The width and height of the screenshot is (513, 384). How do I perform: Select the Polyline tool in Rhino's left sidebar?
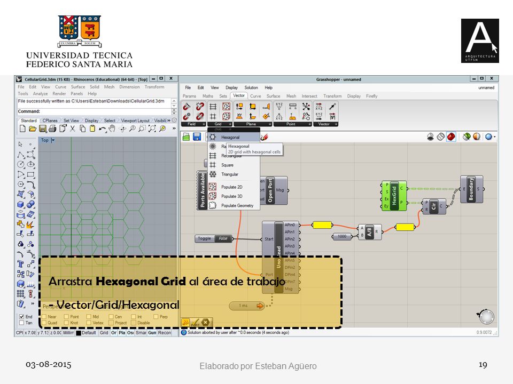point(21,155)
